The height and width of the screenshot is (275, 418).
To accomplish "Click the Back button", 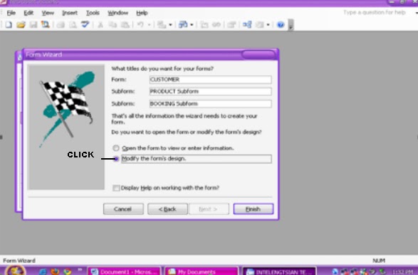I will 167,209.
